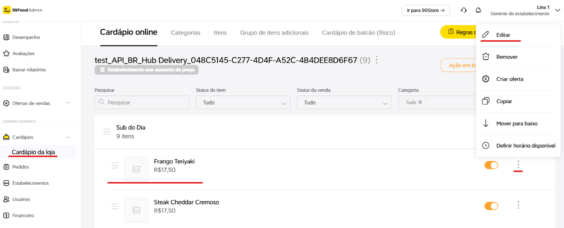Choose Editar from the context menu

[518, 35]
